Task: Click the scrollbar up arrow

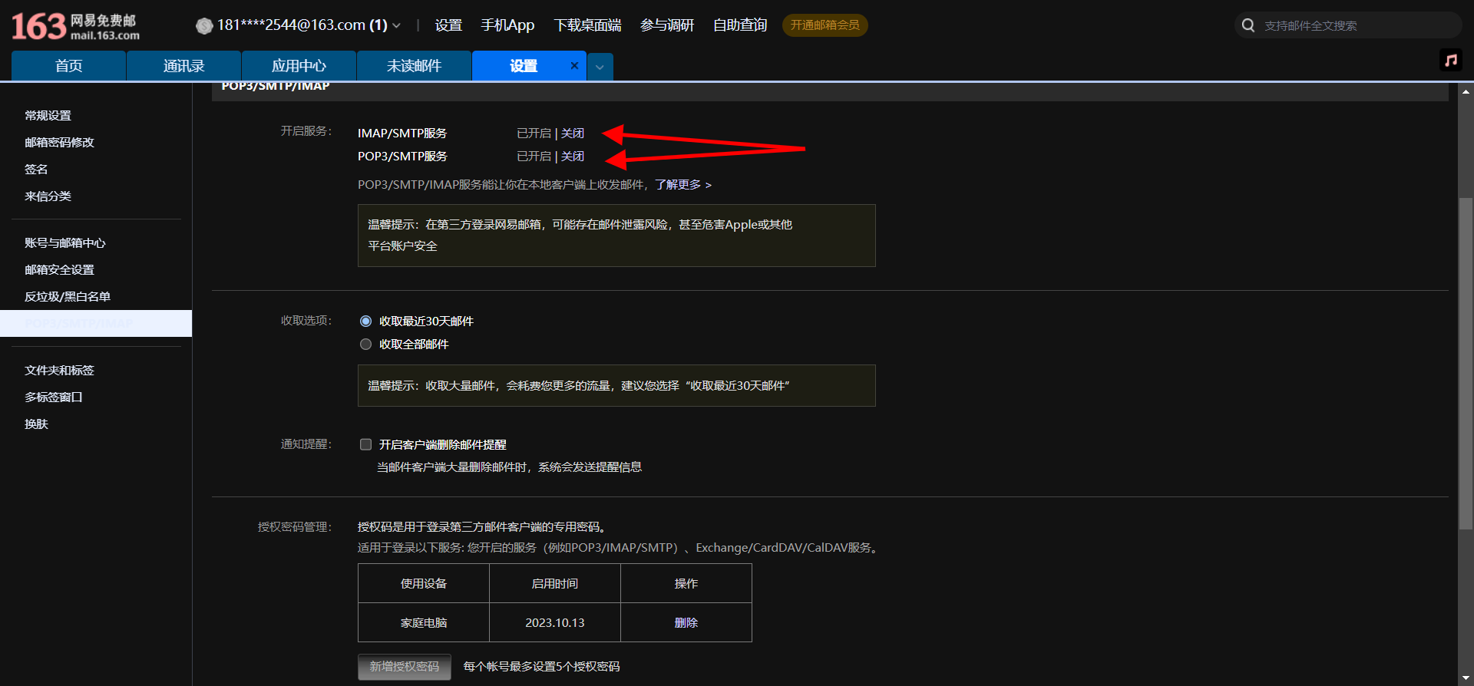Action: [1466, 91]
